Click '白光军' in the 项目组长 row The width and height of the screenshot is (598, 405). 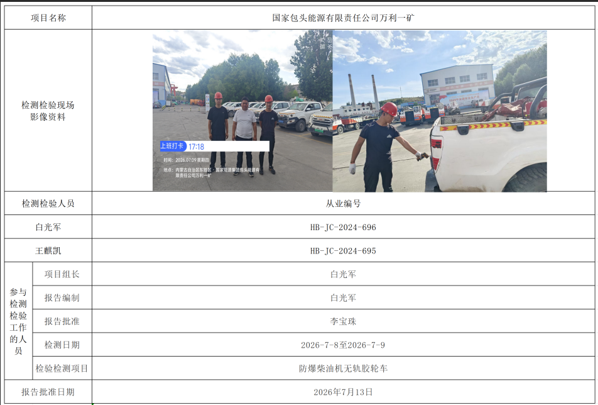343,274
